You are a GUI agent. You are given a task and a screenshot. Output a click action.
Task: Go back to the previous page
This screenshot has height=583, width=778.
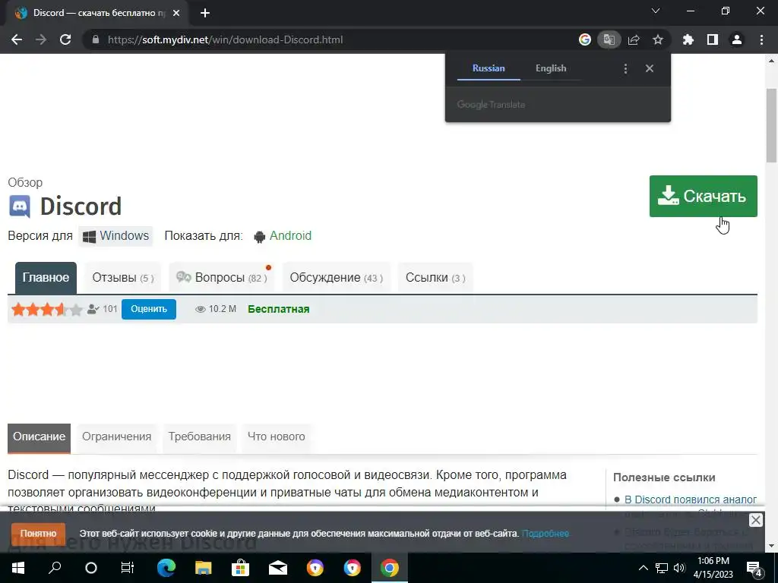[x=17, y=39]
